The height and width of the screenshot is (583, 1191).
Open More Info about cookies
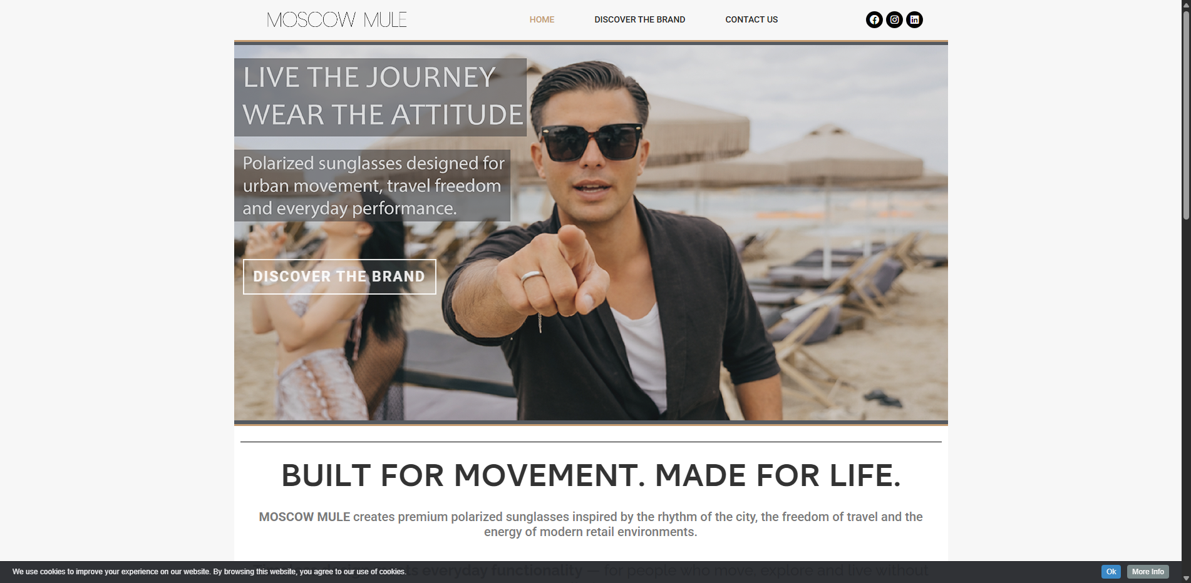(1148, 572)
